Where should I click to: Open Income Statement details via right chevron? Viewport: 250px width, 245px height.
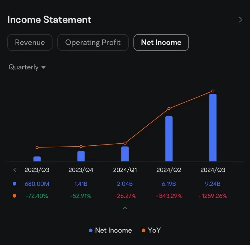(x=241, y=20)
